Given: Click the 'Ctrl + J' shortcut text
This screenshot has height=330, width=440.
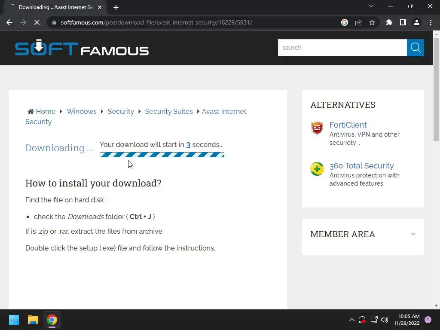Looking at the screenshot, I should pos(141,217).
